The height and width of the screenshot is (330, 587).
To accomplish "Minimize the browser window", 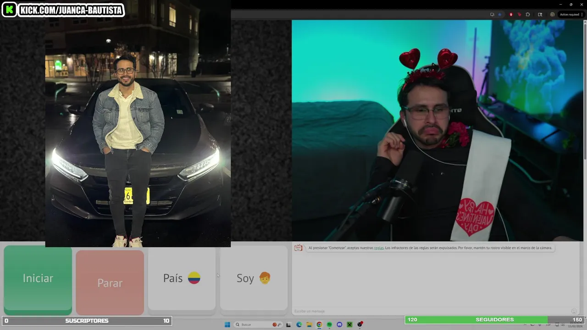I will 560,4.
